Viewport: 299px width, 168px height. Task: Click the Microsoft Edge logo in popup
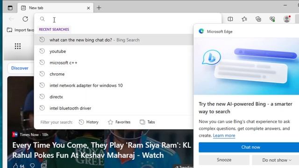click(x=201, y=31)
